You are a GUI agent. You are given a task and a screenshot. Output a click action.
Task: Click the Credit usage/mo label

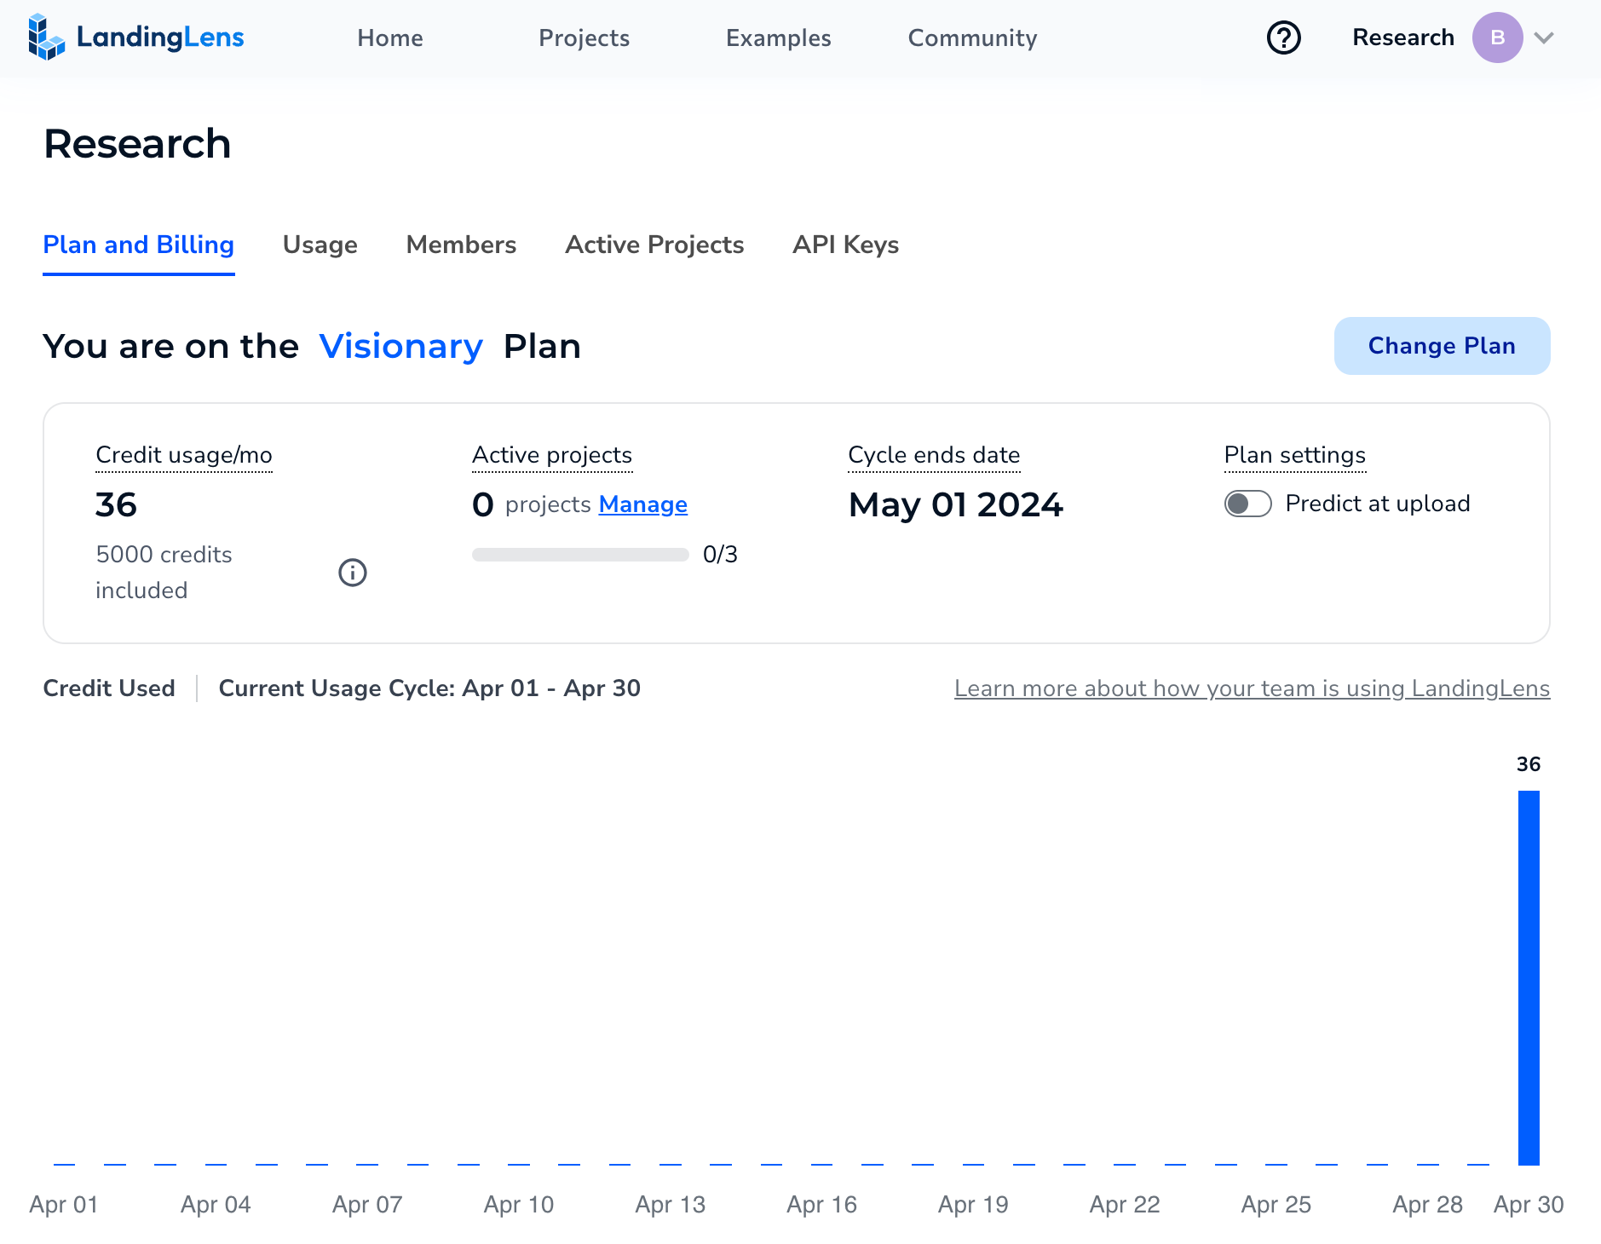click(x=184, y=455)
